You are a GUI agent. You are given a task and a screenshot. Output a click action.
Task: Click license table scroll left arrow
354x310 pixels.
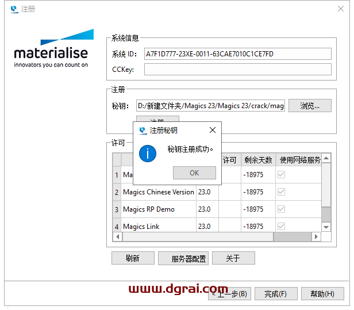click(118, 236)
